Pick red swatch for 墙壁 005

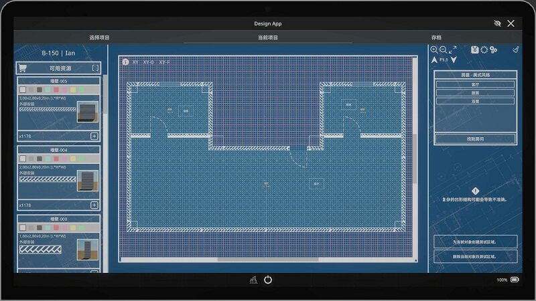[56, 90]
